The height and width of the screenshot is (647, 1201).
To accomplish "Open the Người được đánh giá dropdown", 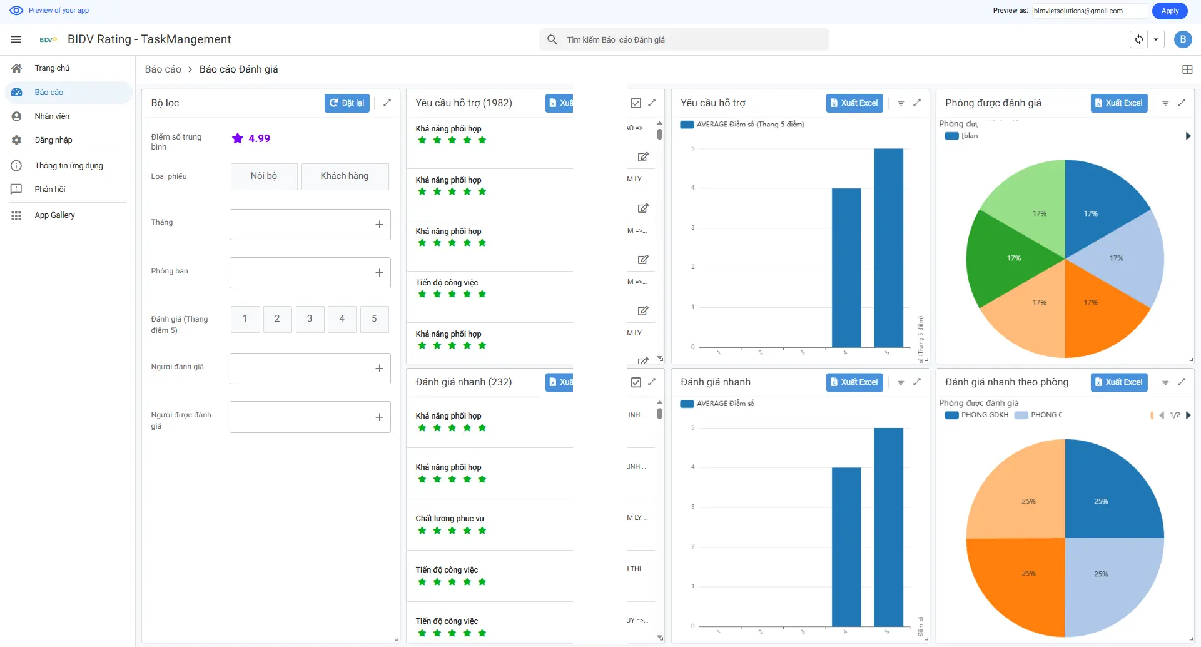I will 310,417.
